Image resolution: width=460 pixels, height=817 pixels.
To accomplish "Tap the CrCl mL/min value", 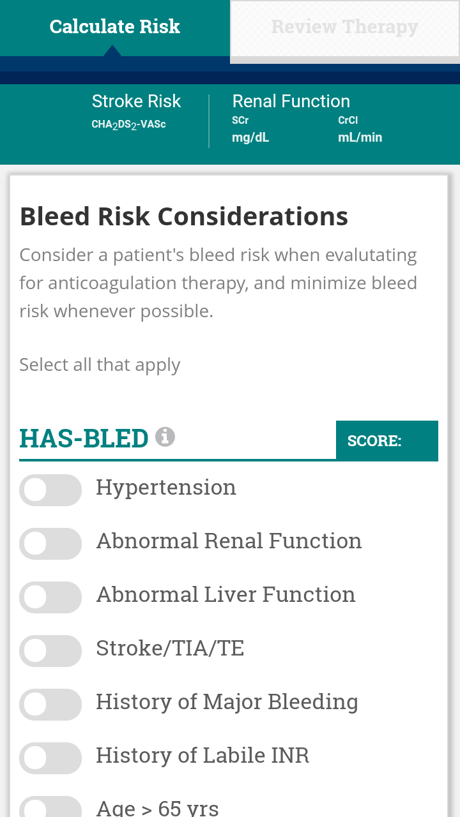I will pos(360,130).
